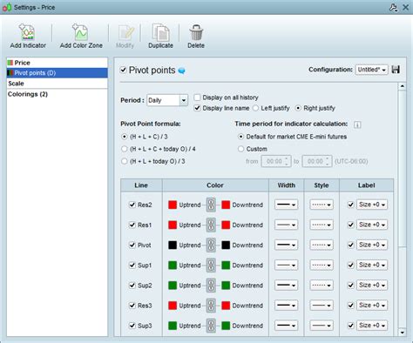Select the (H + L + C) / 3 formula radio
The image size is (413, 343).
pos(125,137)
